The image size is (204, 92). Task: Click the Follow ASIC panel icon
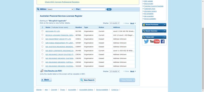click(x=144, y=37)
